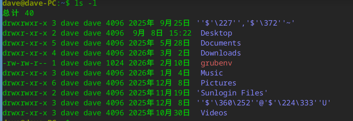Click the date '2025年 9月25日' on first entry
This screenshot has height=121, width=353.
[159, 23]
